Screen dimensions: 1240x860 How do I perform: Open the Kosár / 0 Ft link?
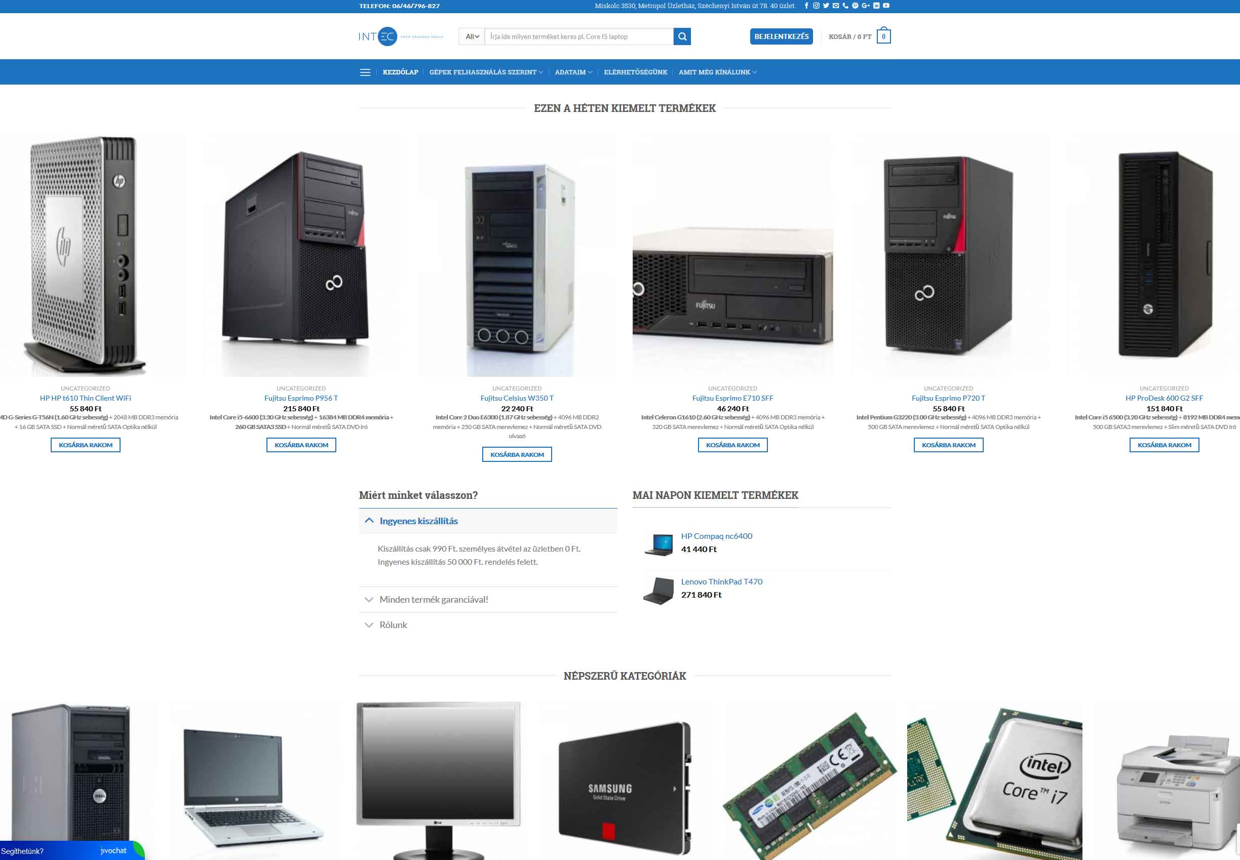[850, 36]
